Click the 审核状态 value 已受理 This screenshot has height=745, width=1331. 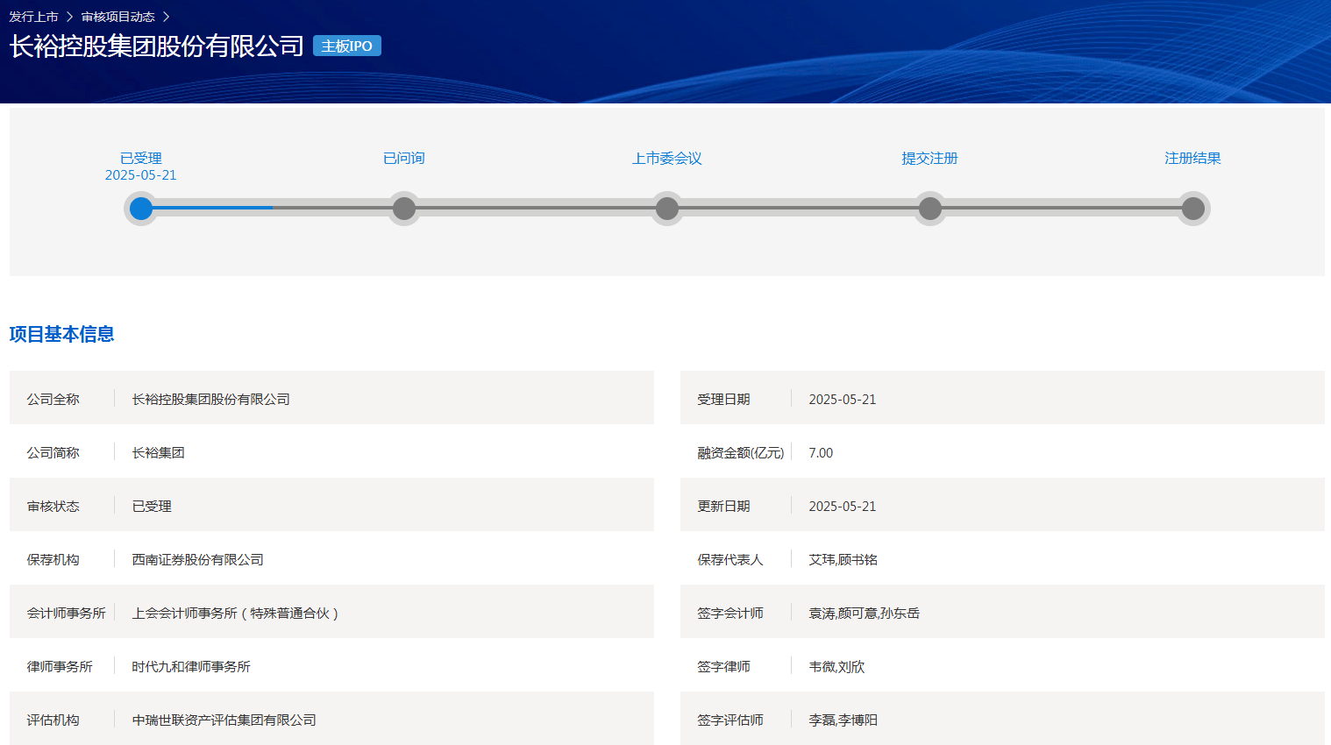(x=152, y=506)
